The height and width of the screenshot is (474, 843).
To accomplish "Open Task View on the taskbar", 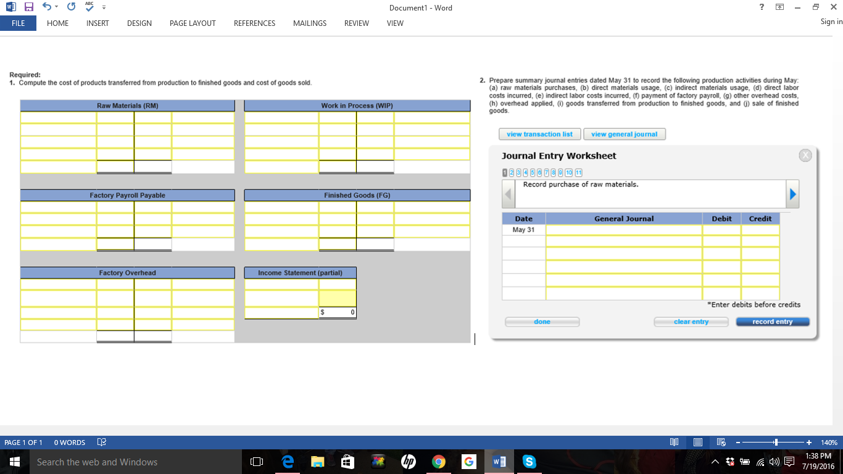I will [x=257, y=462].
